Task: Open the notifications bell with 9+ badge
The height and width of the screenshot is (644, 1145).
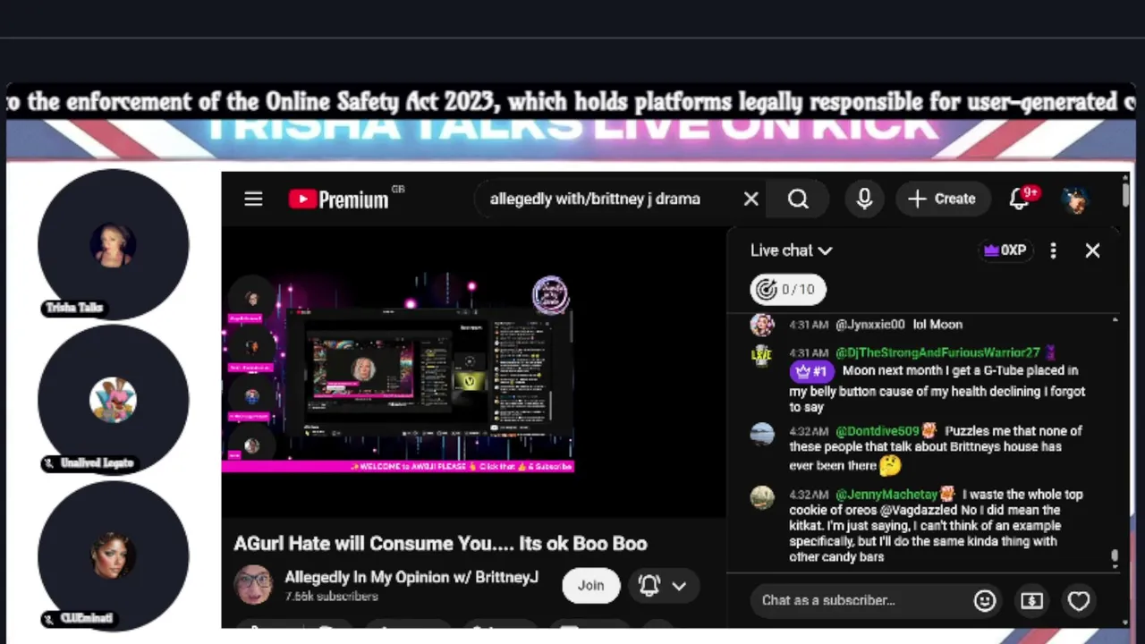Action: tap(1023, 198)
